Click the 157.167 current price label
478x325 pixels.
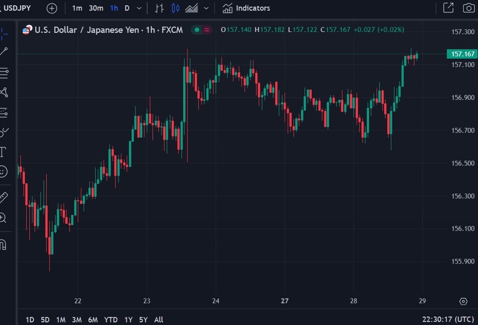[462, 54]
